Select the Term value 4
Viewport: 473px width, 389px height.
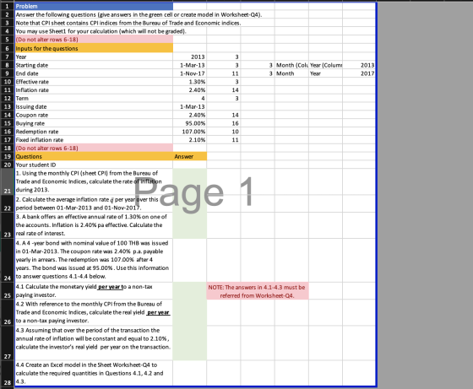tap(190, 98)
